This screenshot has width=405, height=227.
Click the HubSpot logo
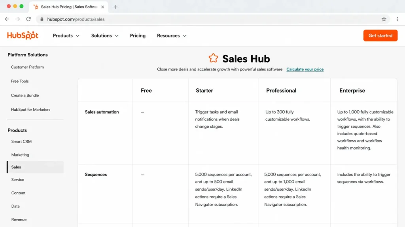[23, 35]
